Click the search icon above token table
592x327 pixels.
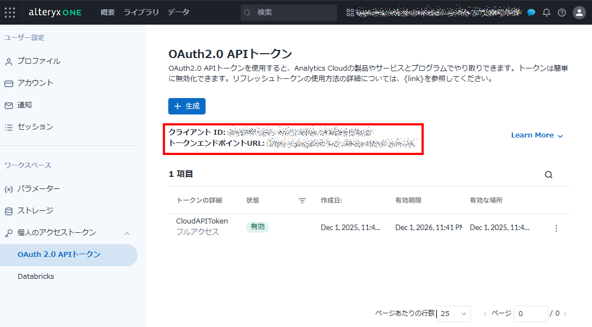point(549,175)
